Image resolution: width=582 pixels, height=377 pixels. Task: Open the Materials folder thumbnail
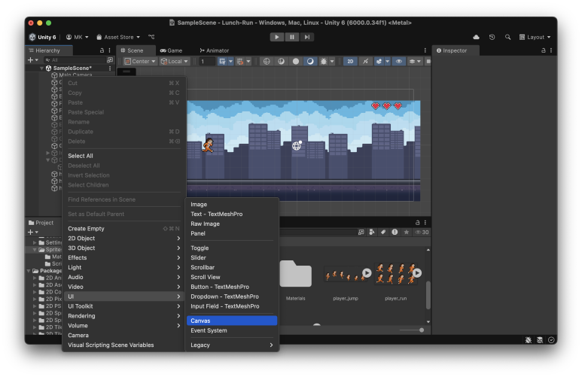point(295,274)
